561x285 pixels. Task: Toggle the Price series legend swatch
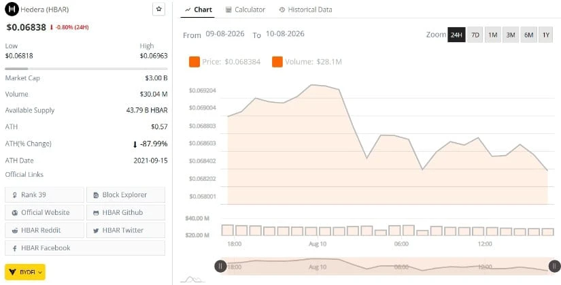pos(194,62)
